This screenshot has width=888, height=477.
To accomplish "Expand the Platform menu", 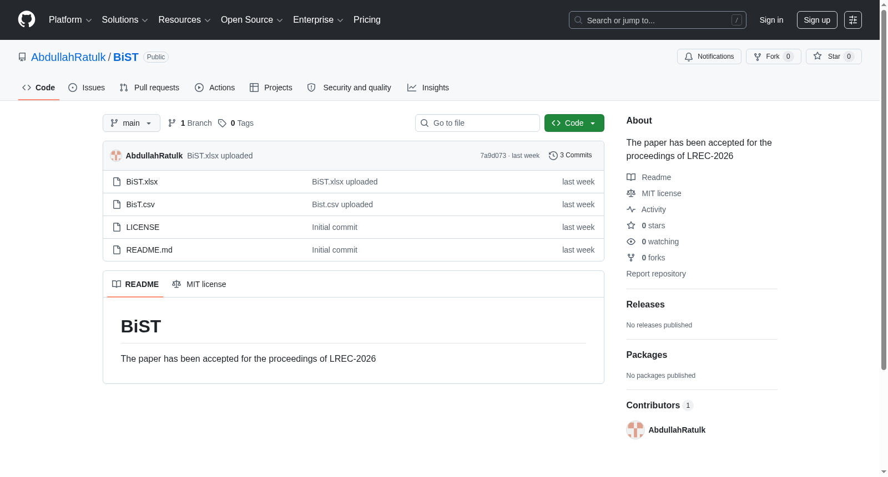I will [70, 20].
